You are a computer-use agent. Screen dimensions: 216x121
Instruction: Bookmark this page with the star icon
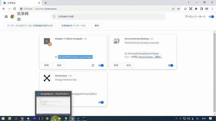pyautogui.click(x=179, y=9)
